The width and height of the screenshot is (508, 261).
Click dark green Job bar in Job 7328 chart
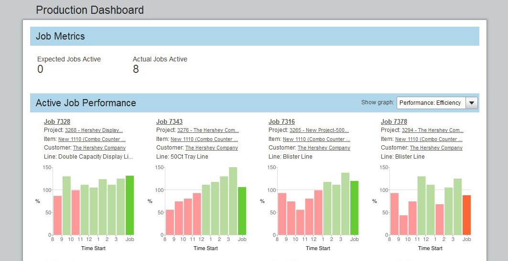130,205
